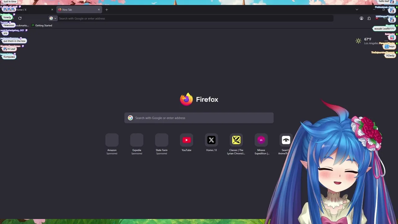This screenshot has height=224, width=398.
Task: Focus the center Search with Google field
Action: pyautogui.click(x=199, y=118)
